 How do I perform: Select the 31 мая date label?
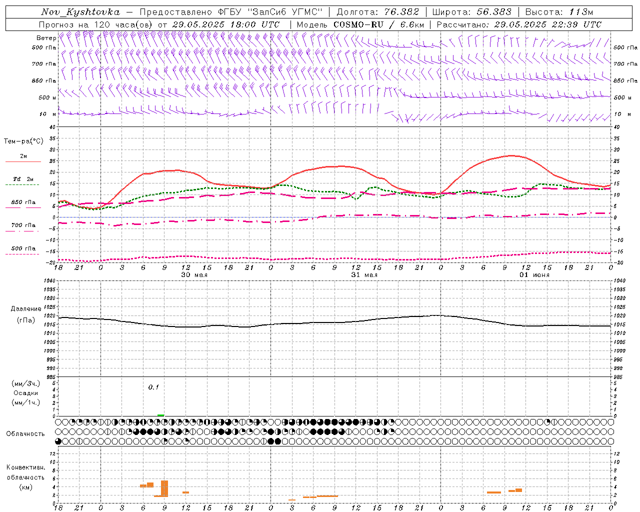click(364, 275)
